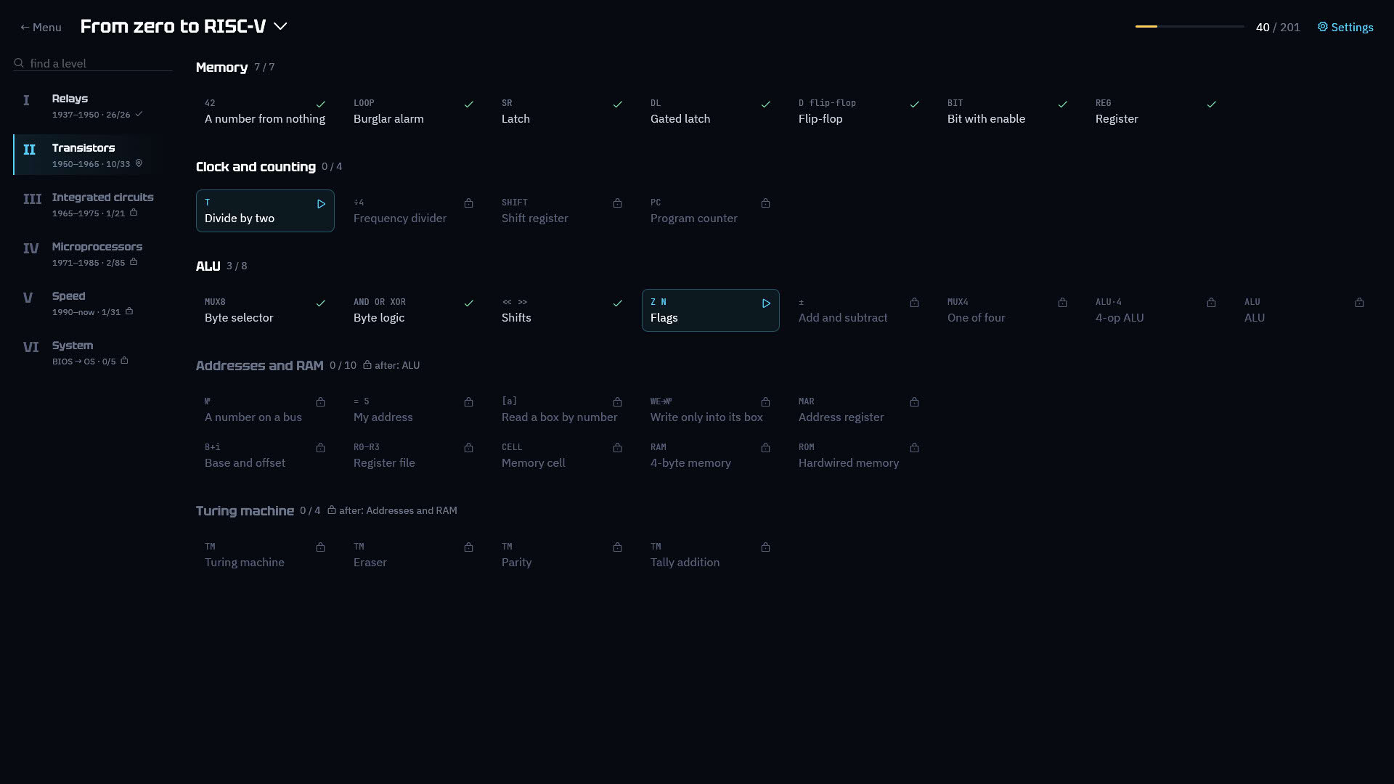
Task: Select the Microprocessors era
Action: point(92,253)
